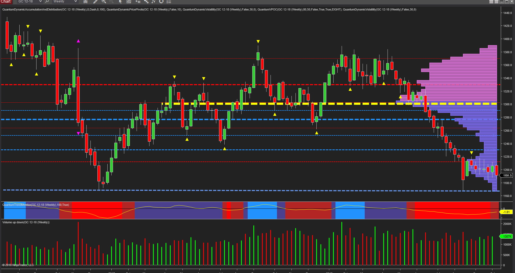The width and height of the screenshot is (515, 273).
Task: Click the top red dashed resistance line
Action: click(251, 85)
